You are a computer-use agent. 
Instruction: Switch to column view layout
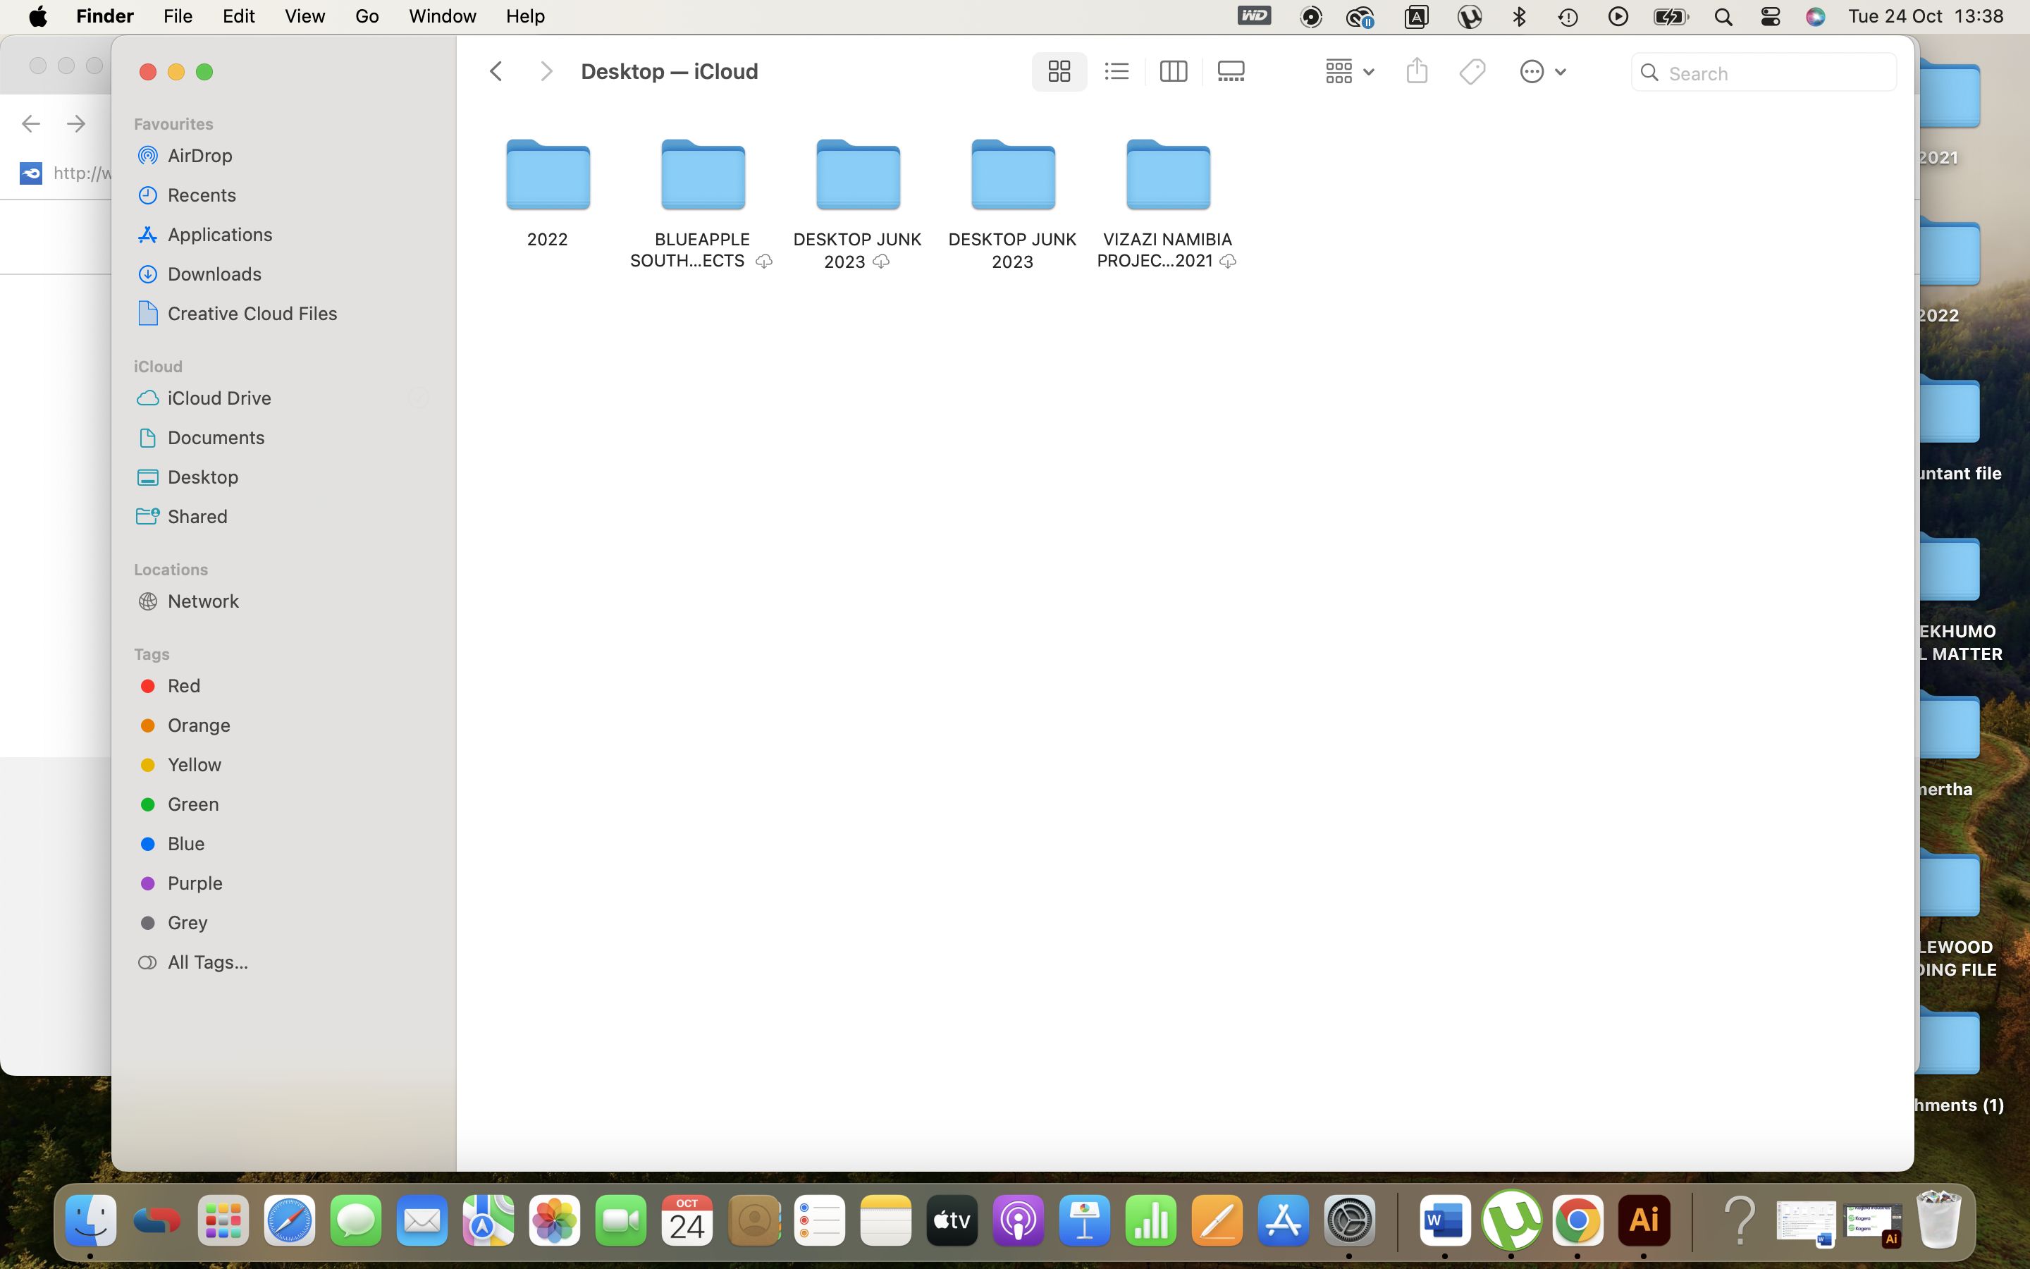(x=1172, y=70)
